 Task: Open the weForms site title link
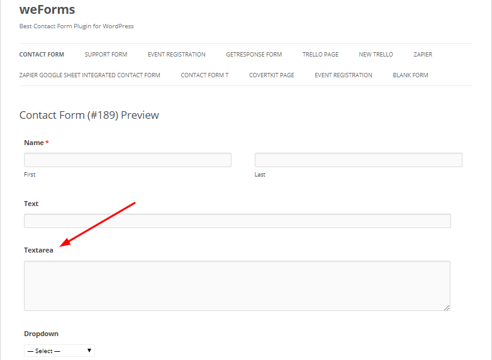pos(47,9)
